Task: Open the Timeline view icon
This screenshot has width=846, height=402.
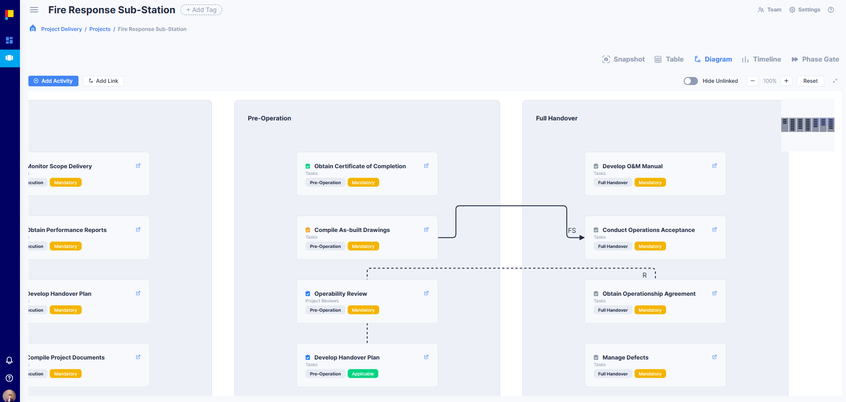Action: tap(745, 59)
